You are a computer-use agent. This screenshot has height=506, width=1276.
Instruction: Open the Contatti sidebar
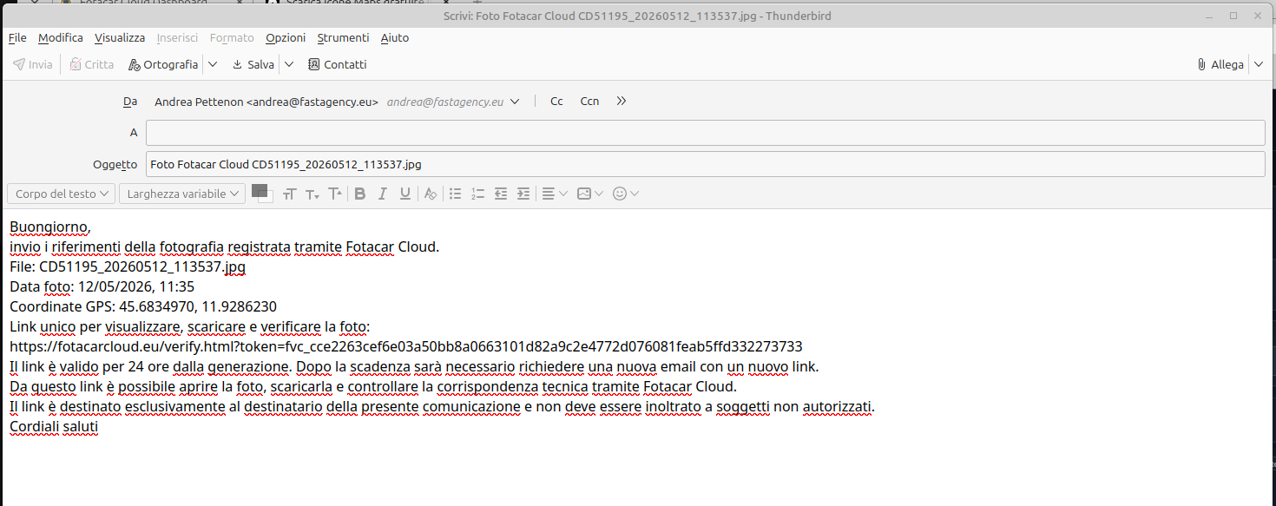(x=337, y=64)
